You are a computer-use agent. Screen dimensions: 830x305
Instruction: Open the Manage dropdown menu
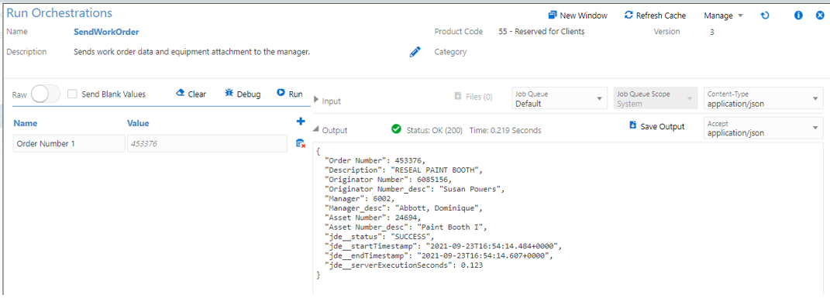(723, 15)
